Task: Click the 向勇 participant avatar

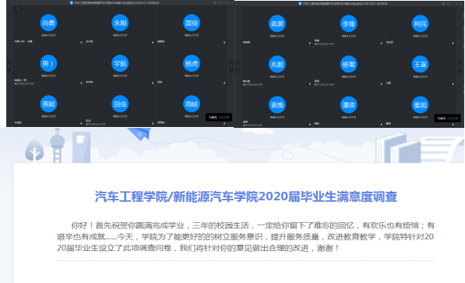Action: coord(48,23)
